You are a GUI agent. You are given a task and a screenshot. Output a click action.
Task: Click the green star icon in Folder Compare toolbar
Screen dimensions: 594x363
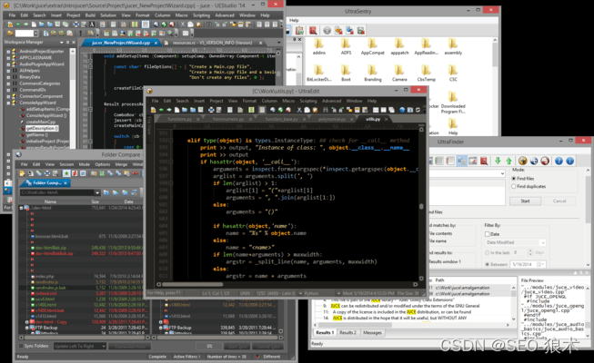tap(66, 173)
